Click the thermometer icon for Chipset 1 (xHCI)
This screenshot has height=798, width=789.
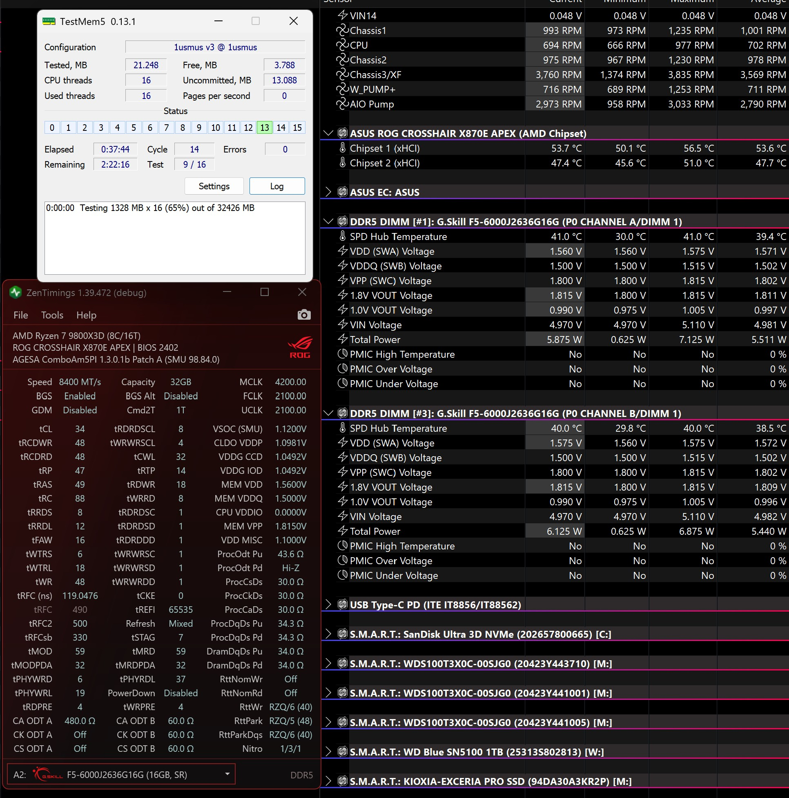(x=342, y=148)
